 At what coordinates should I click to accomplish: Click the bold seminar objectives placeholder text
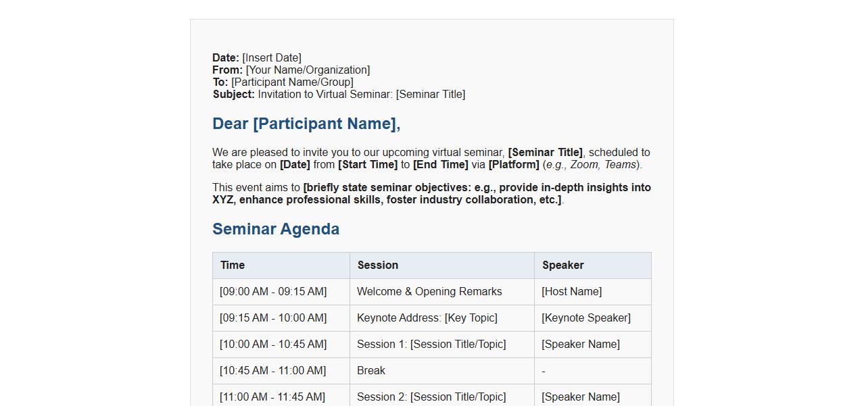click(433, 194)
